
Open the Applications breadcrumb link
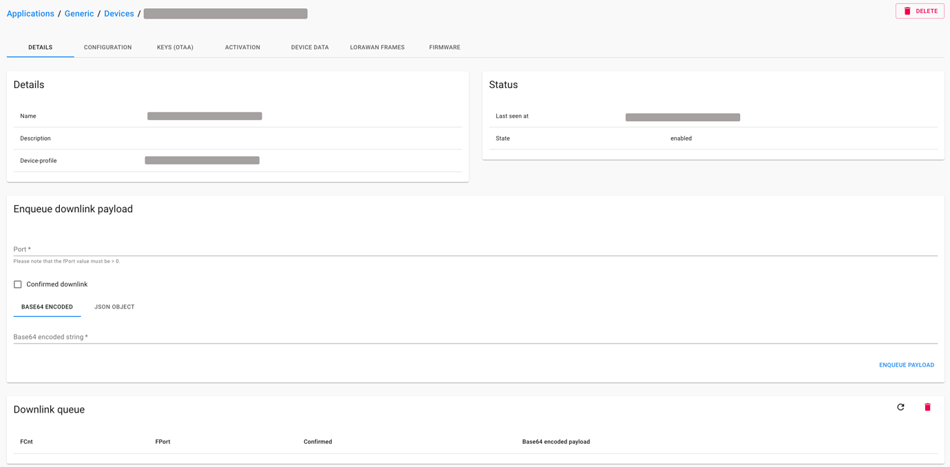(30, 13)
